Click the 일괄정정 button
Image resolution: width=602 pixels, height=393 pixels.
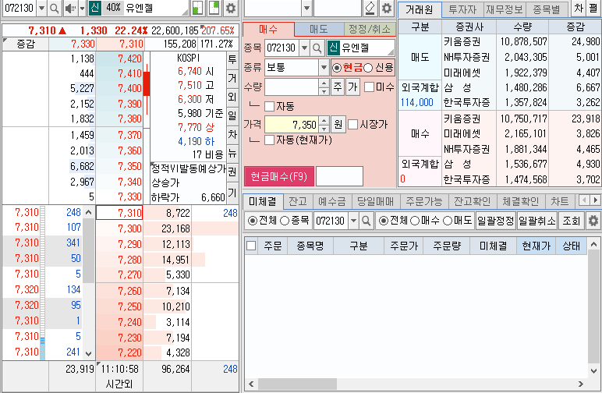tap(496, 221)
